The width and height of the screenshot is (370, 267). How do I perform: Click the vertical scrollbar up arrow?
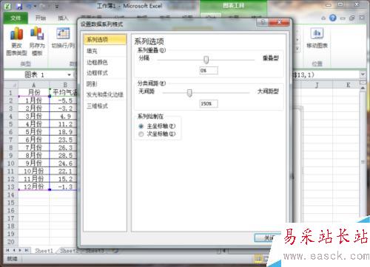coord(363,88)
